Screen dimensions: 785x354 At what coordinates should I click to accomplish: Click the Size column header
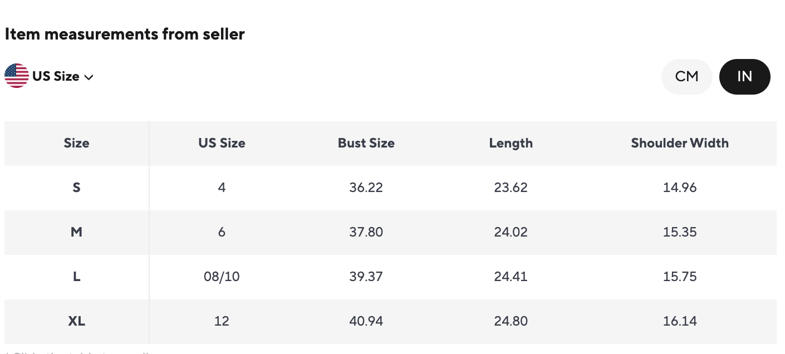coord(76,143)
